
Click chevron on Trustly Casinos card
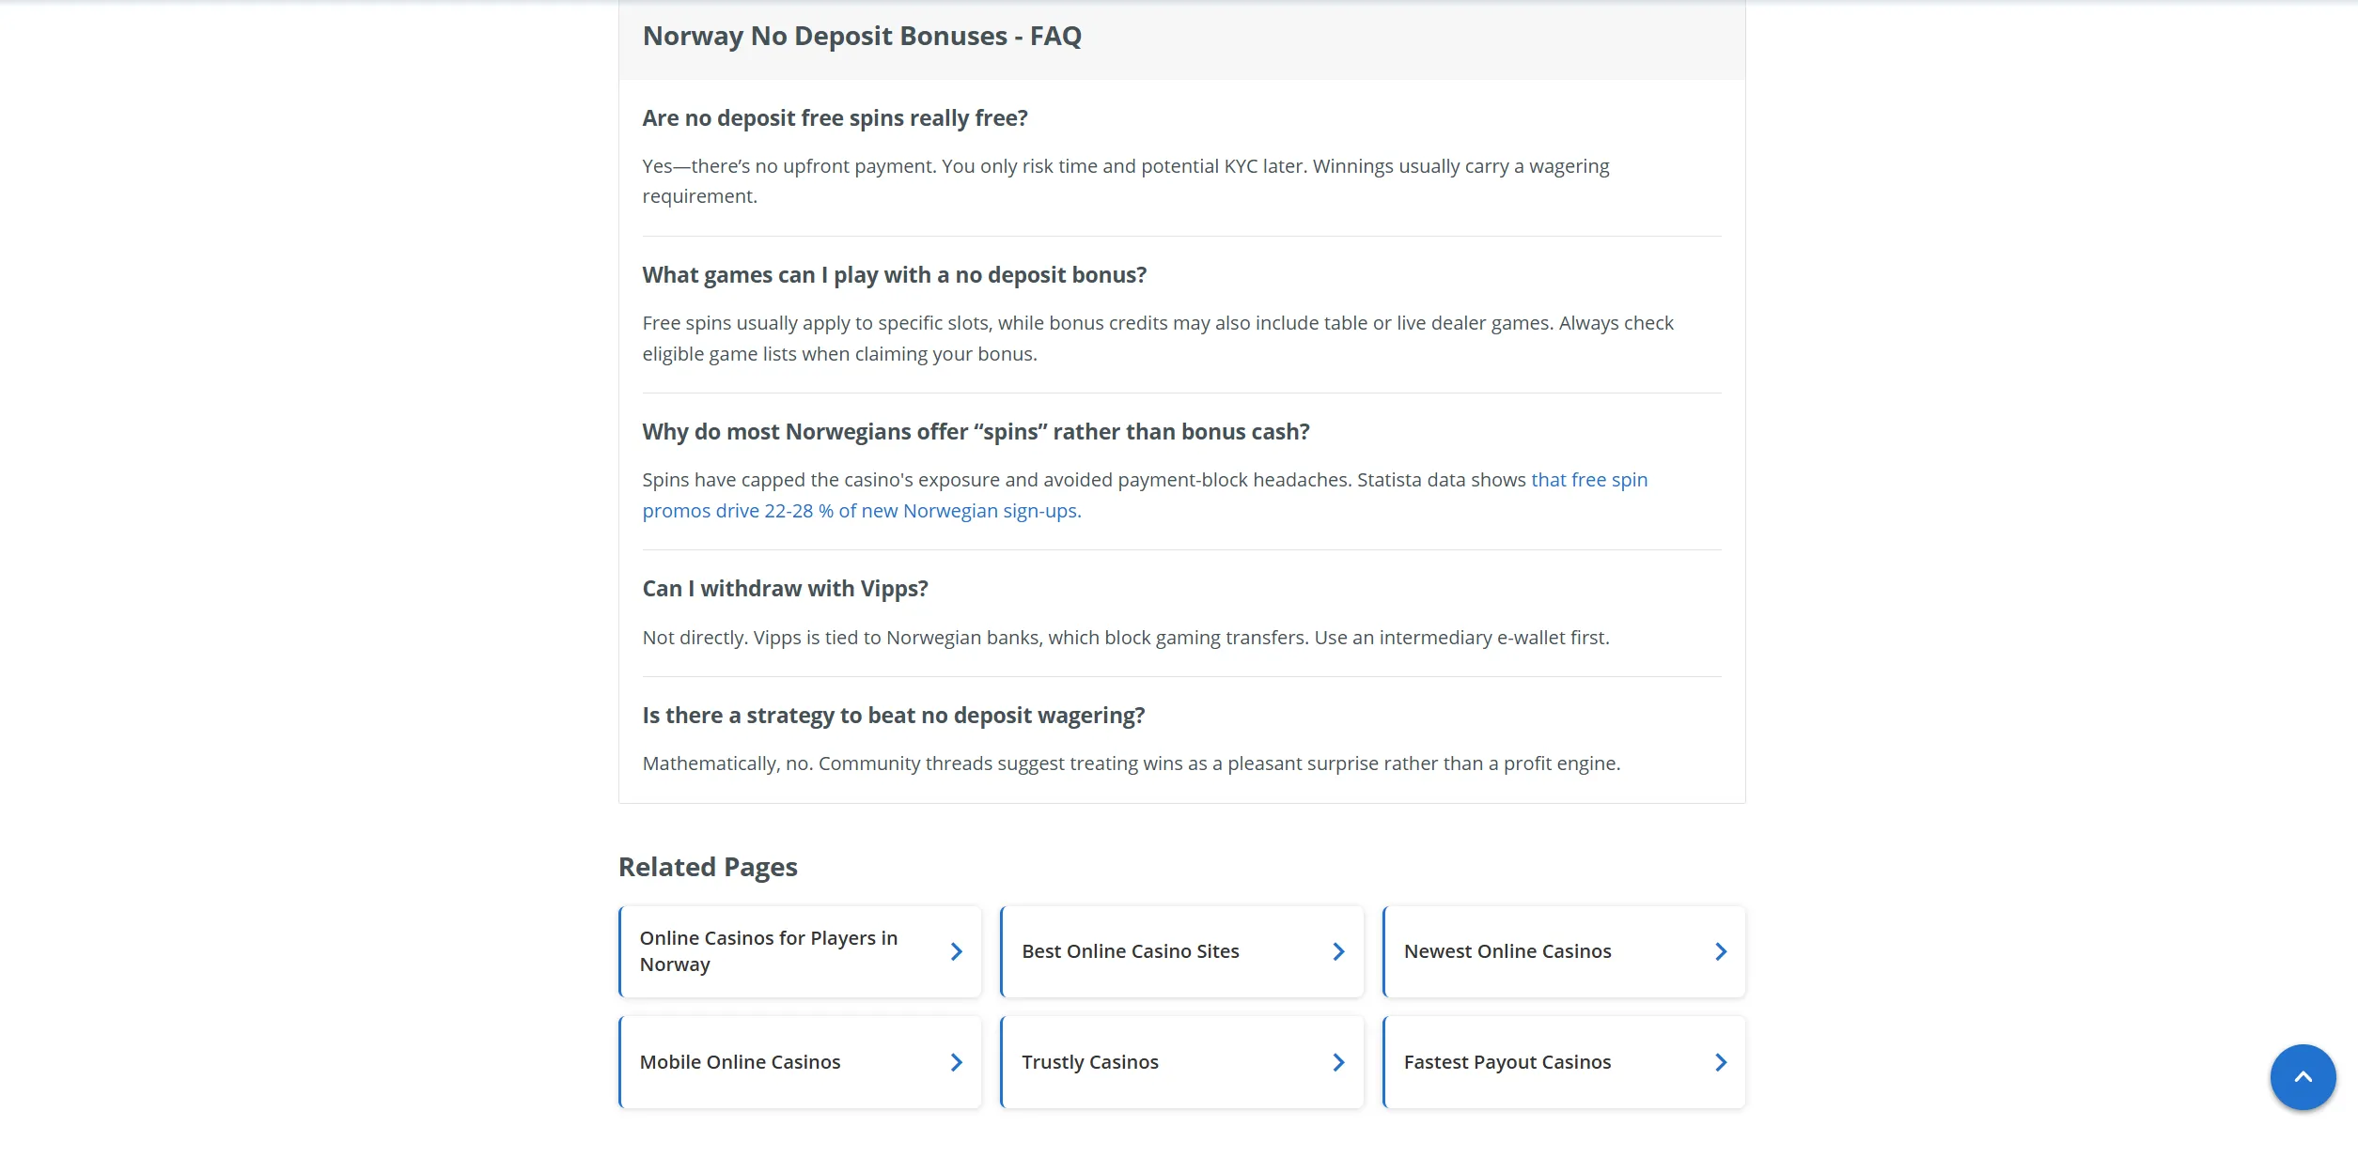[x=1338, y=1062]
